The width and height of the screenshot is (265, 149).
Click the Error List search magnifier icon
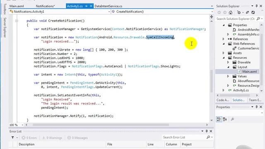pos(208,137)
